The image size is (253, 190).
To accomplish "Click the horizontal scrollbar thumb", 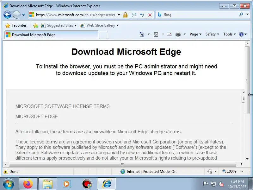I will point(122,164).
